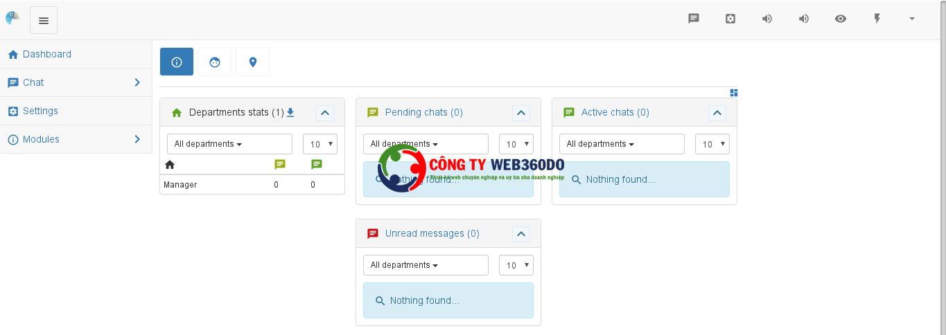Open the Chat sidebar menu
Screen dimensions: 946x335
coord(76,82)
